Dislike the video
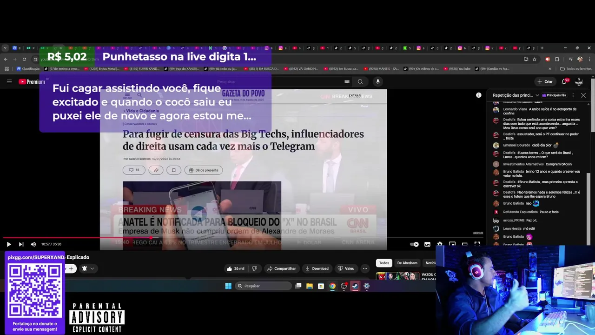This screenshot has height=335, width=595. [x=254, y=268]
